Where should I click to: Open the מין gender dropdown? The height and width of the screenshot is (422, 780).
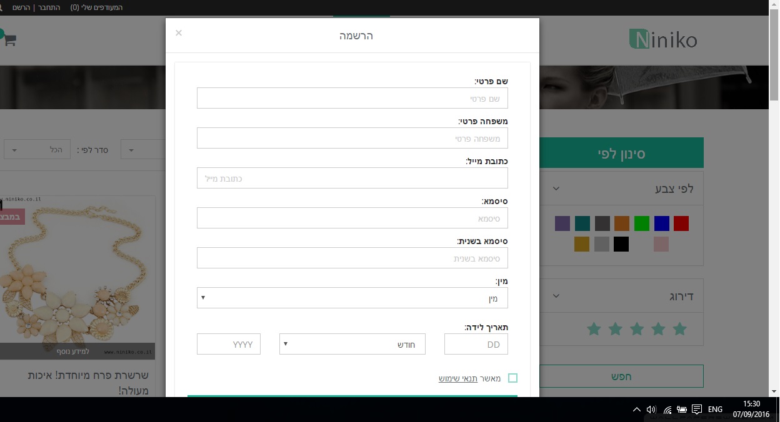[352, 298]
